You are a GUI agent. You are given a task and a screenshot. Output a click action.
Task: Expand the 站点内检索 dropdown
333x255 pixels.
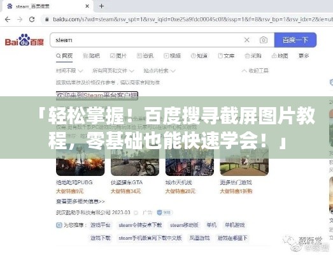pos(159,71)
